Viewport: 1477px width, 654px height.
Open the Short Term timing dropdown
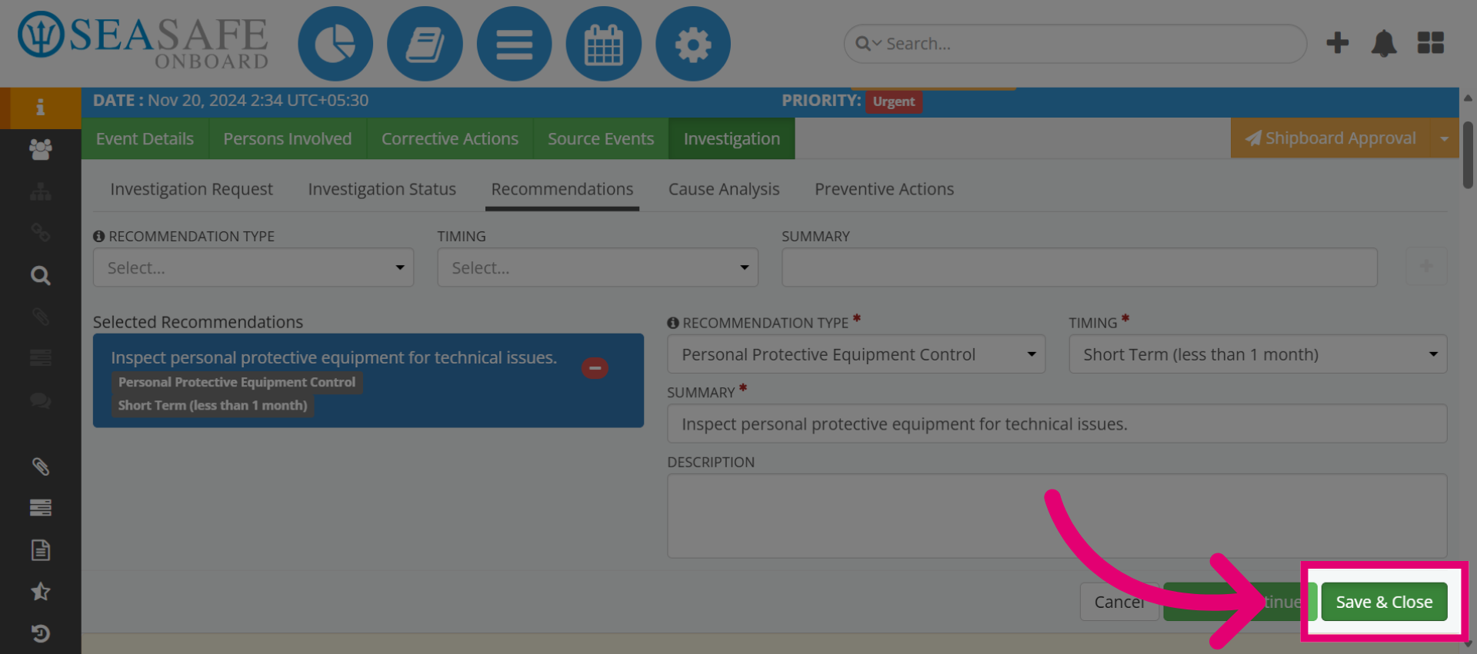[1258, 354]
